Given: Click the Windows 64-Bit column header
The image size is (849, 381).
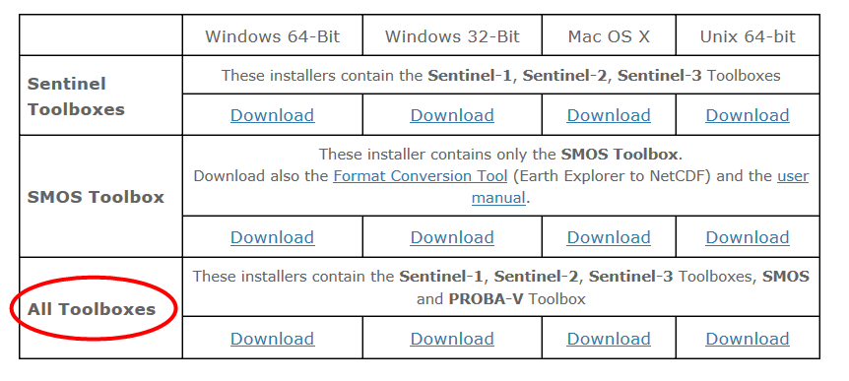Looking at the screenshot, I should pyautogui.click(x=273, y=36).
